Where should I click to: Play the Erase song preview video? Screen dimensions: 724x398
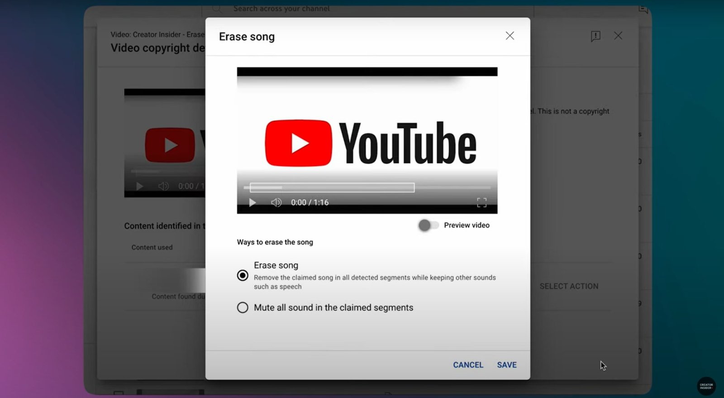pos(252,202)
